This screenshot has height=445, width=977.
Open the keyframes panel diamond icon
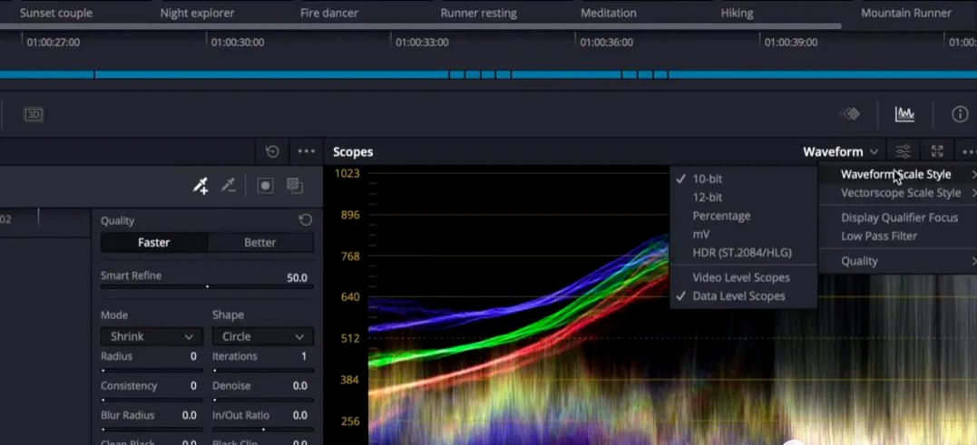click(849, 114)
